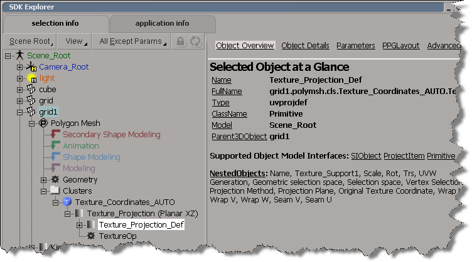This screenshot has width=472, height=262.
Task: Click the Camera_Root camera icon
Action: (x=31, y=67)
